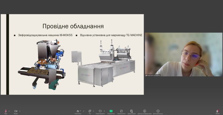Open the Participants panel
This screenshot has width=223, height=115.
[x=77, y=111]
